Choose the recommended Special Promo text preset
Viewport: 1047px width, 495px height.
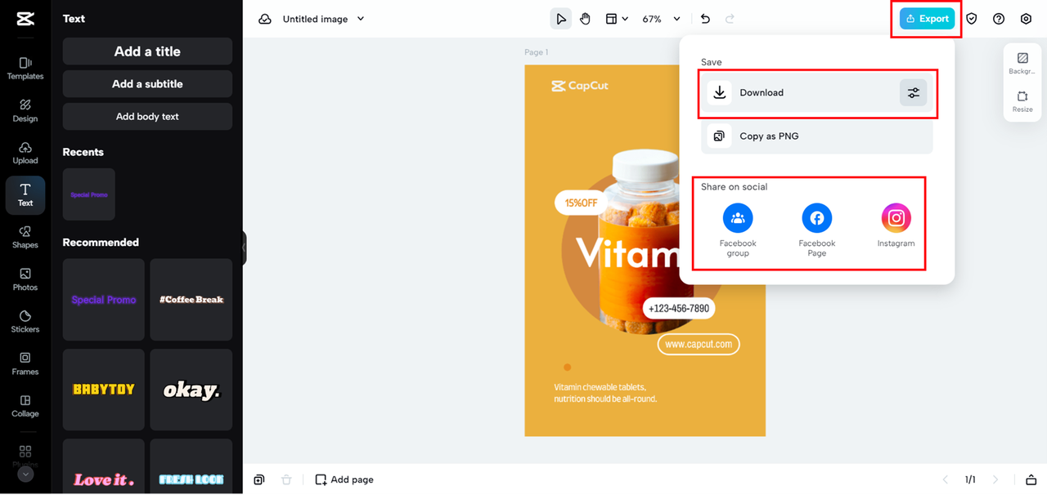tap(104, 300)
